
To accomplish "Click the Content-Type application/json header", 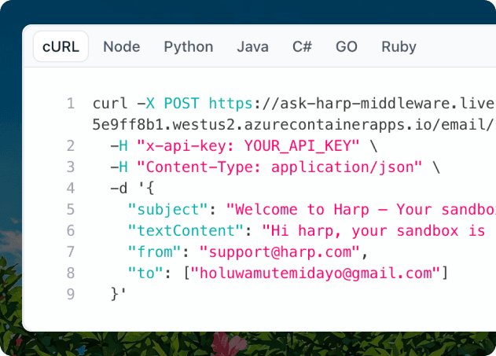I will (279, 167).
